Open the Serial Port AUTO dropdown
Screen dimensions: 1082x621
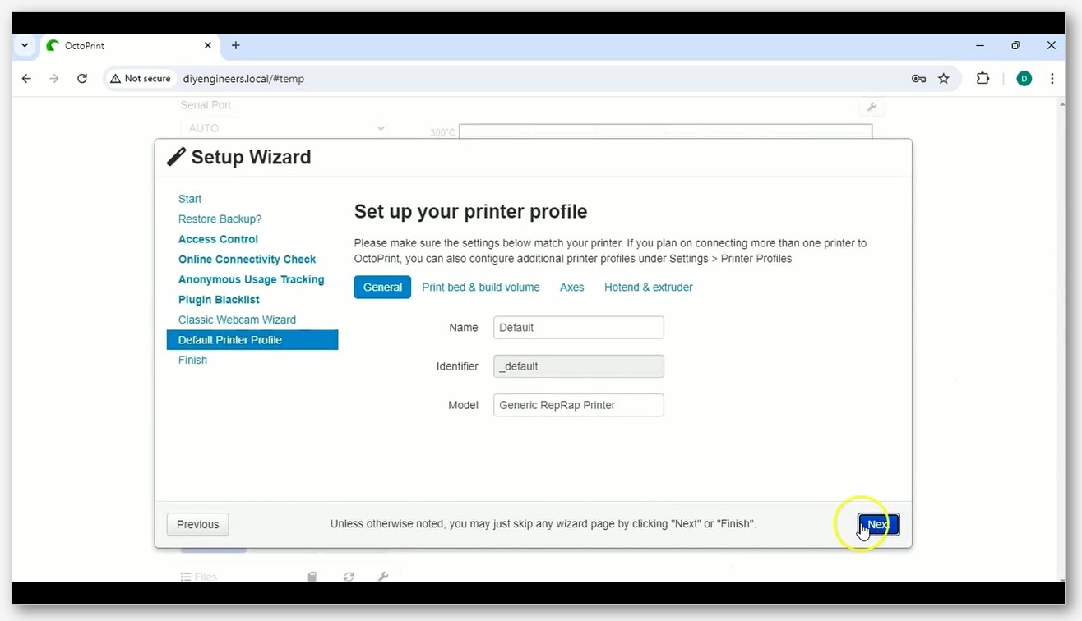284,128
